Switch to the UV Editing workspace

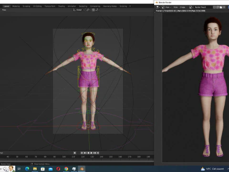click(x=37, y=6)
